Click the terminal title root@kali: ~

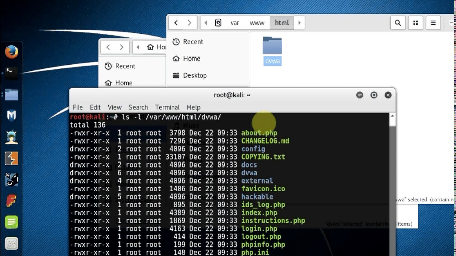(x=232, y=95)
